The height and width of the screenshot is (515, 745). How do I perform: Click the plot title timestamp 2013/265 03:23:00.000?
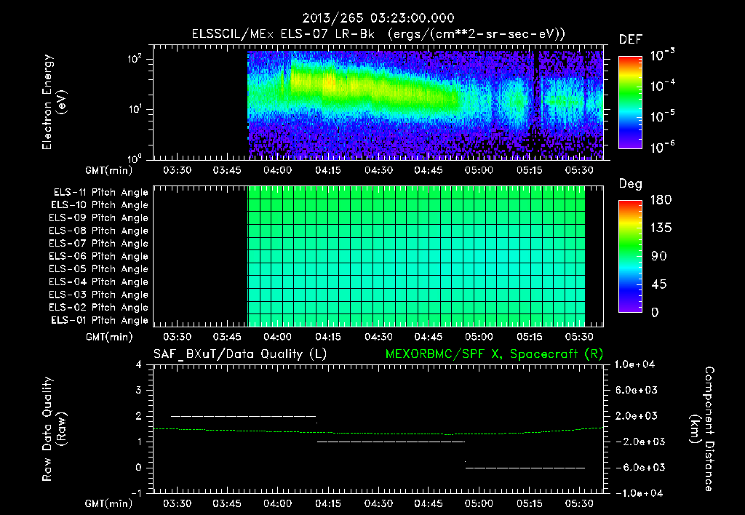point(378,18)
